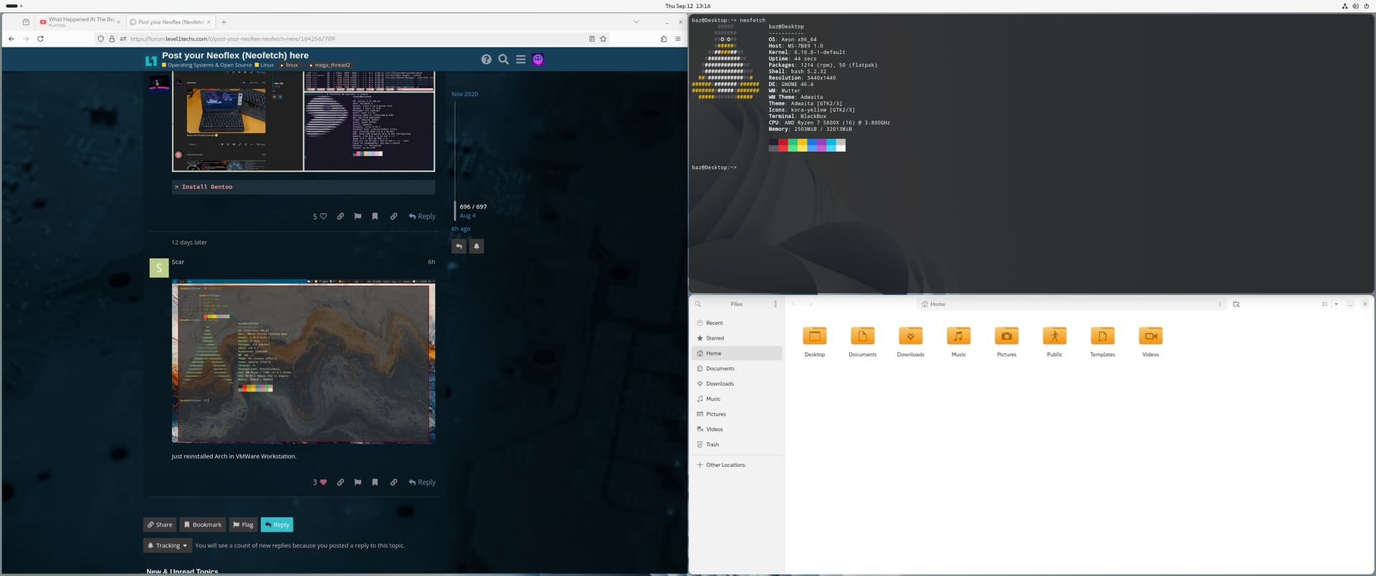Open the forum search magnifier icon

click(503, 59)
